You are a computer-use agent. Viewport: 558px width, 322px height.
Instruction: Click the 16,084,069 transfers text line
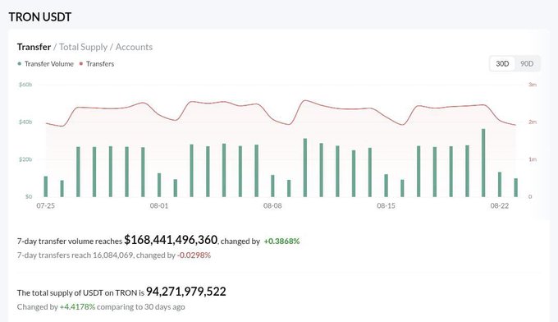click(114, 255)
